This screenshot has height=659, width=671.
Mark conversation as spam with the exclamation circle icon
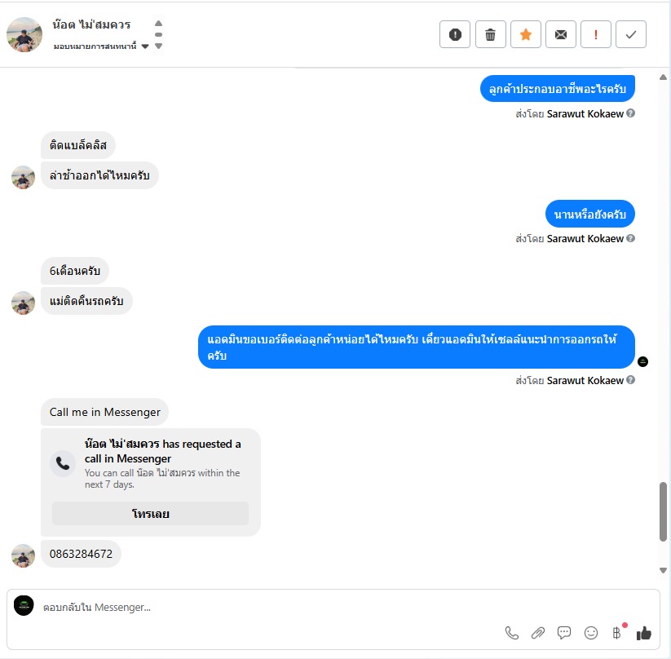[454, 34]
